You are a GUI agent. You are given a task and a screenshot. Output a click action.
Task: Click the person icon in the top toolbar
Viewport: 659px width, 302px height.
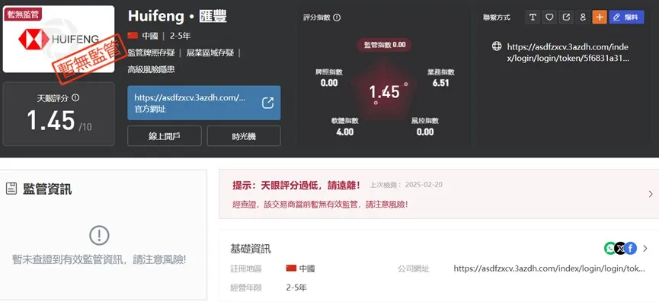pos(583,17)
